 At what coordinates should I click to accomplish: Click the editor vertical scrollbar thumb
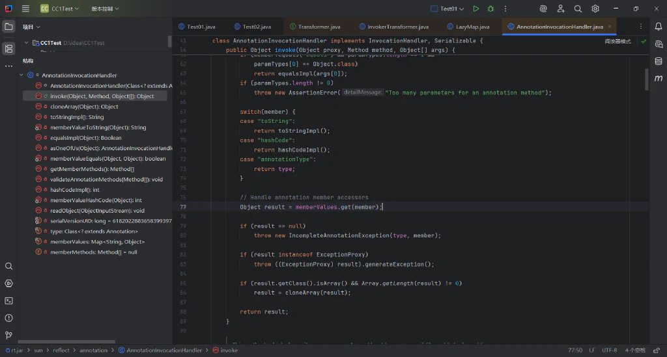(x=647, y=79)
